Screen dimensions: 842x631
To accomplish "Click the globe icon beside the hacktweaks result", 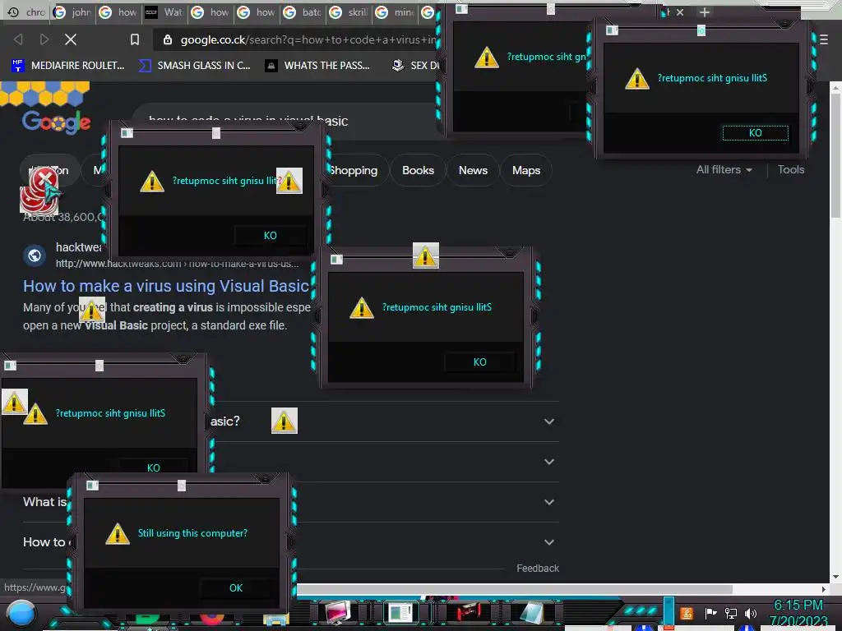I will click(x=35, y=256).
